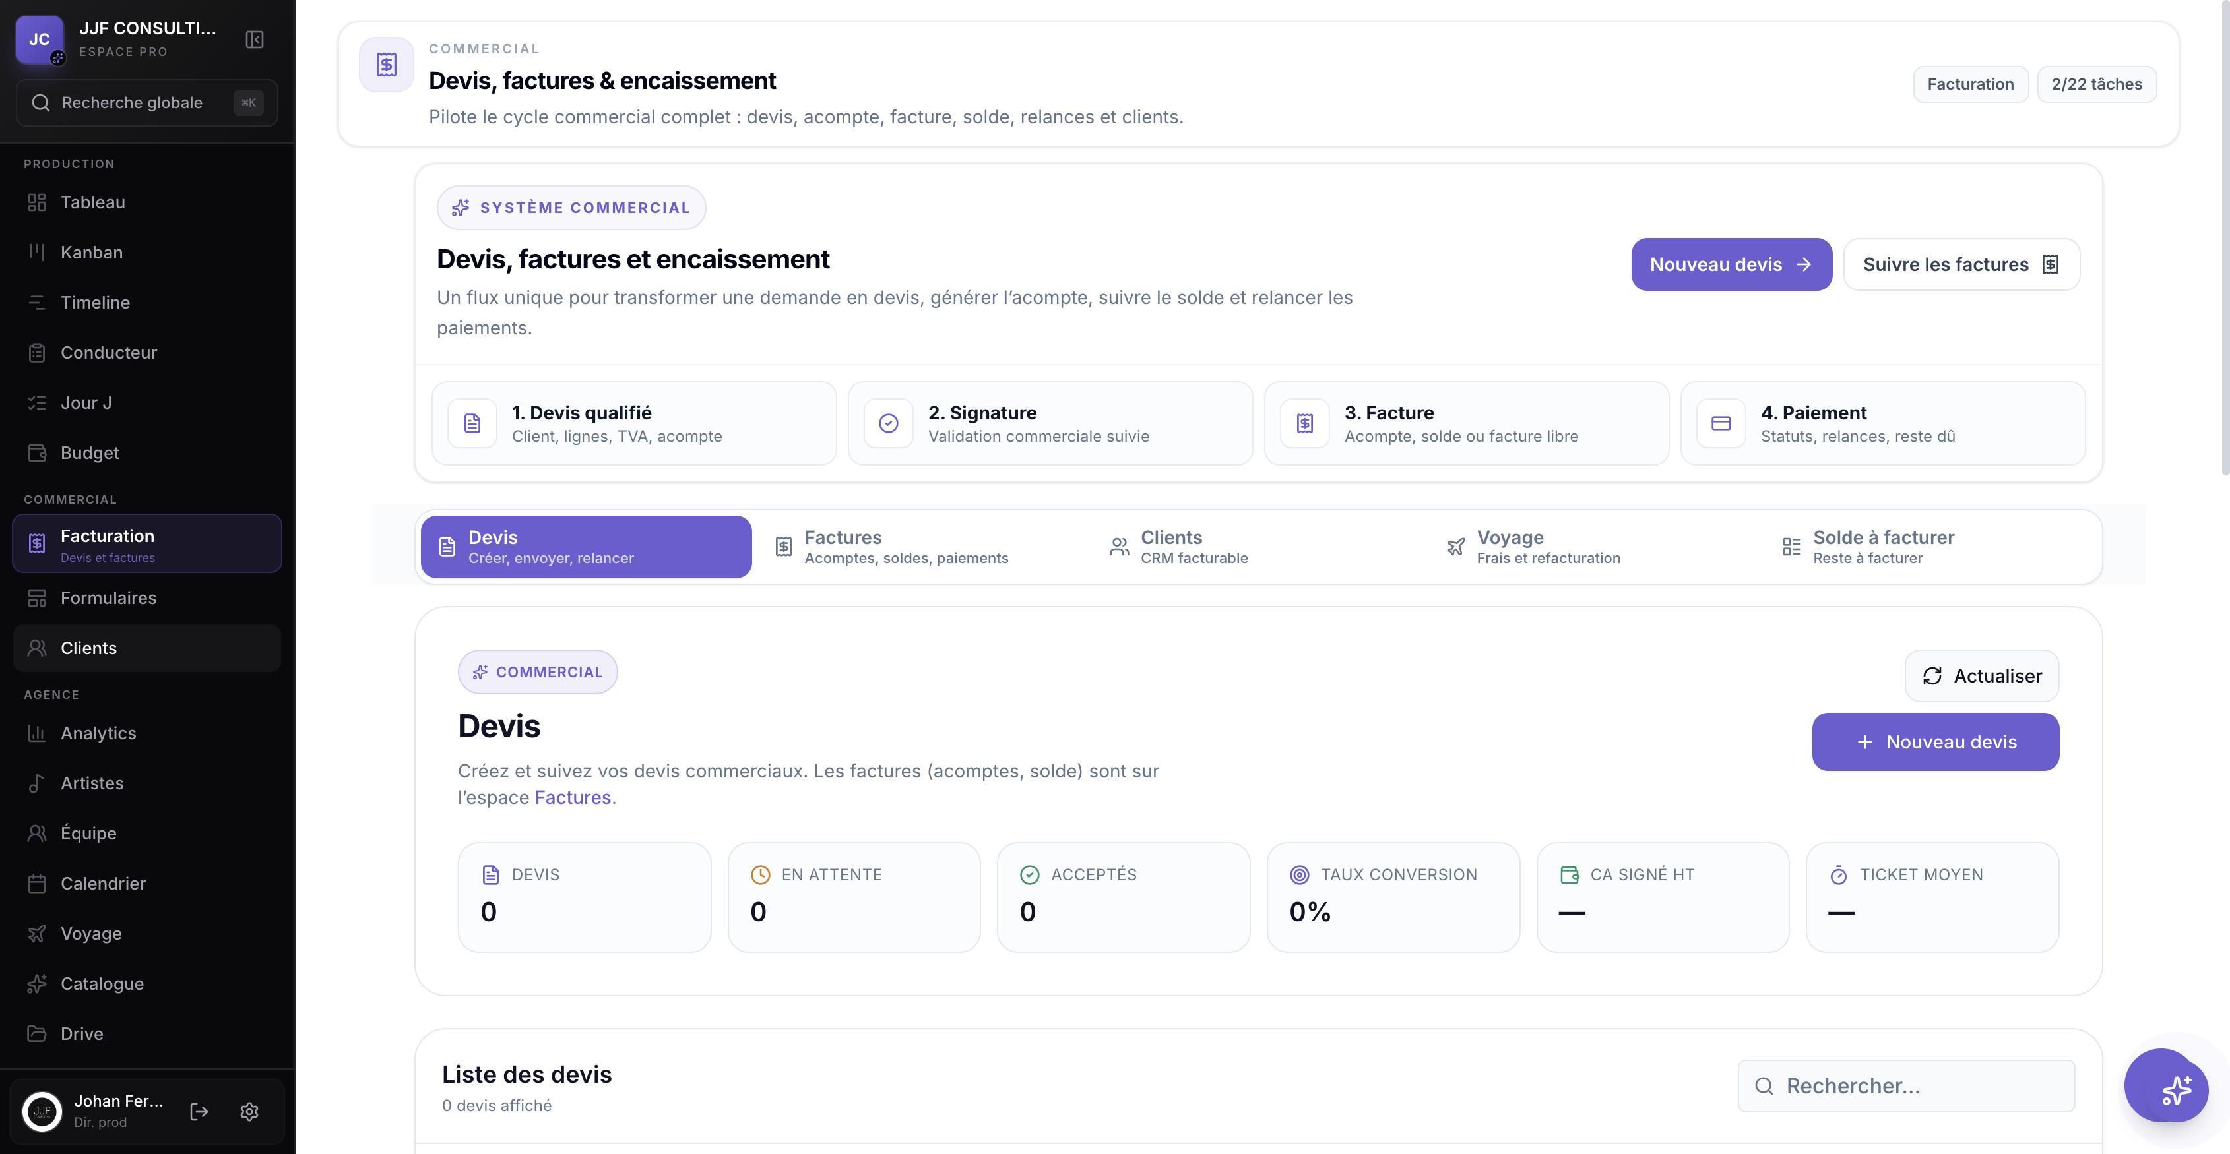Open Budget in sidebar
Viewport: 2230px width, 1154px height.
click(147, 453)
